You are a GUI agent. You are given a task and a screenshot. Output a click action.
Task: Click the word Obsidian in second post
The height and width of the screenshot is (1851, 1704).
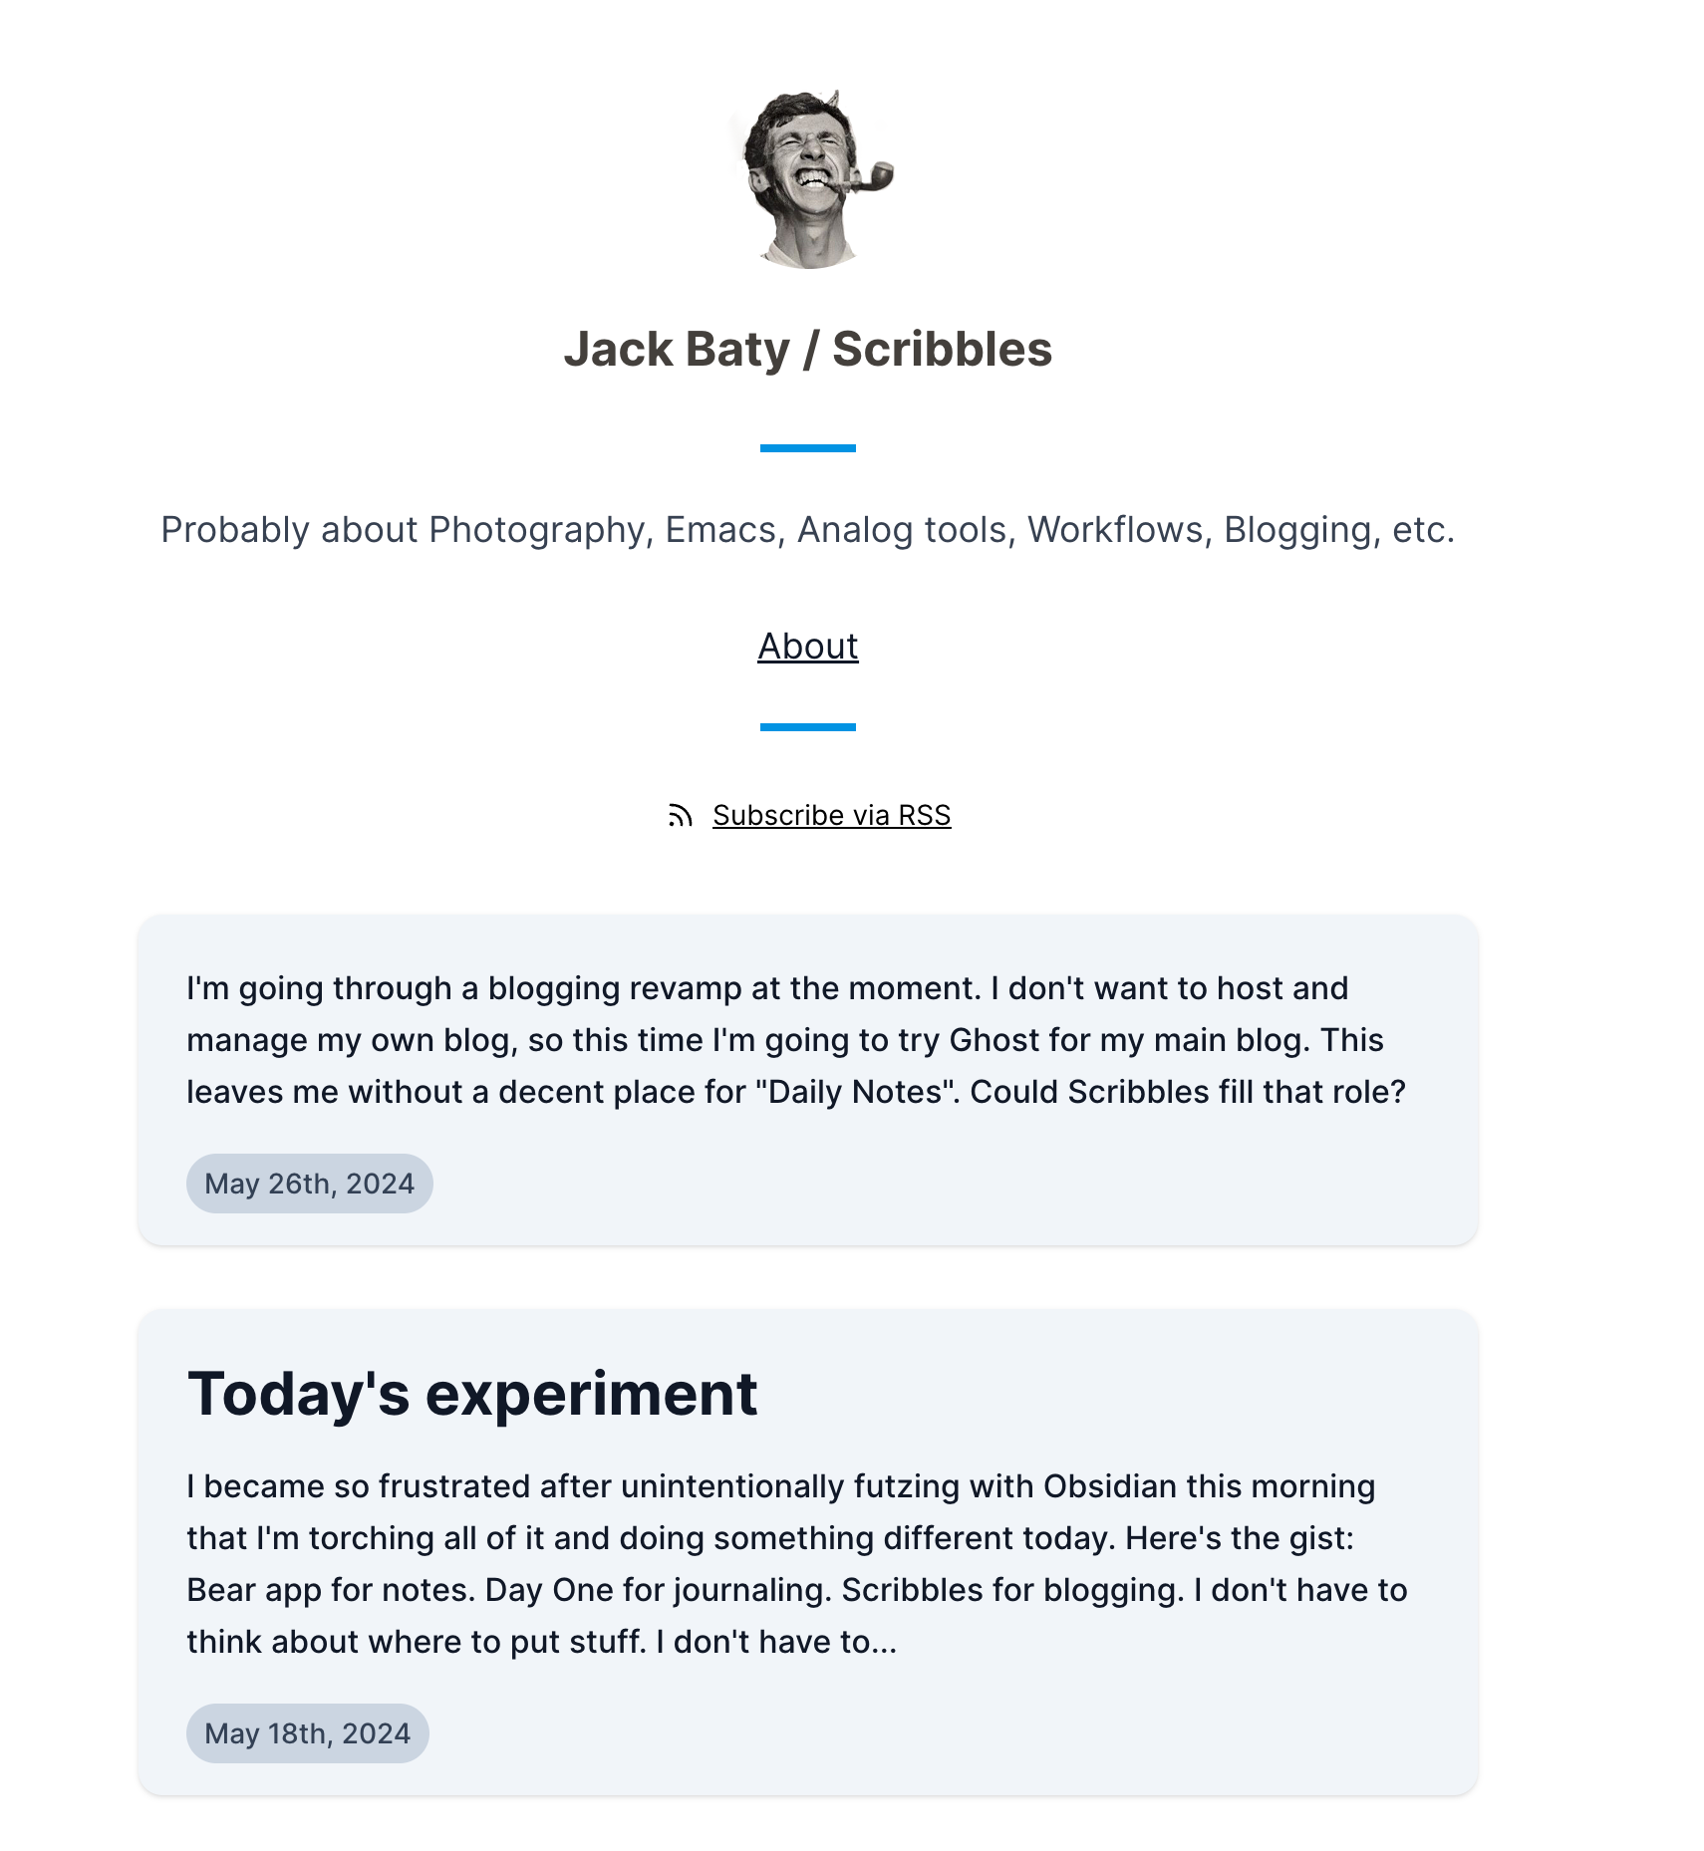1110,1486
